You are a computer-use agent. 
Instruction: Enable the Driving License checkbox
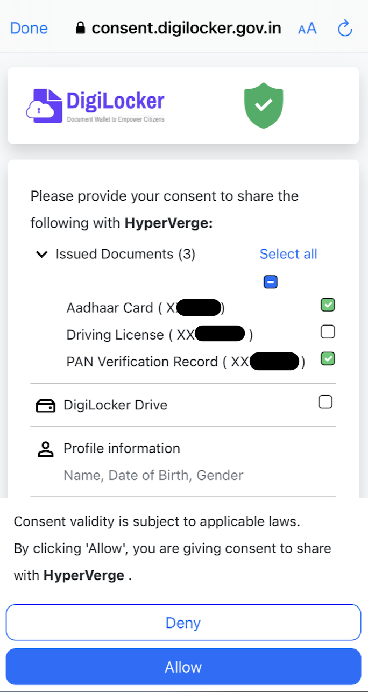point(328,331)
